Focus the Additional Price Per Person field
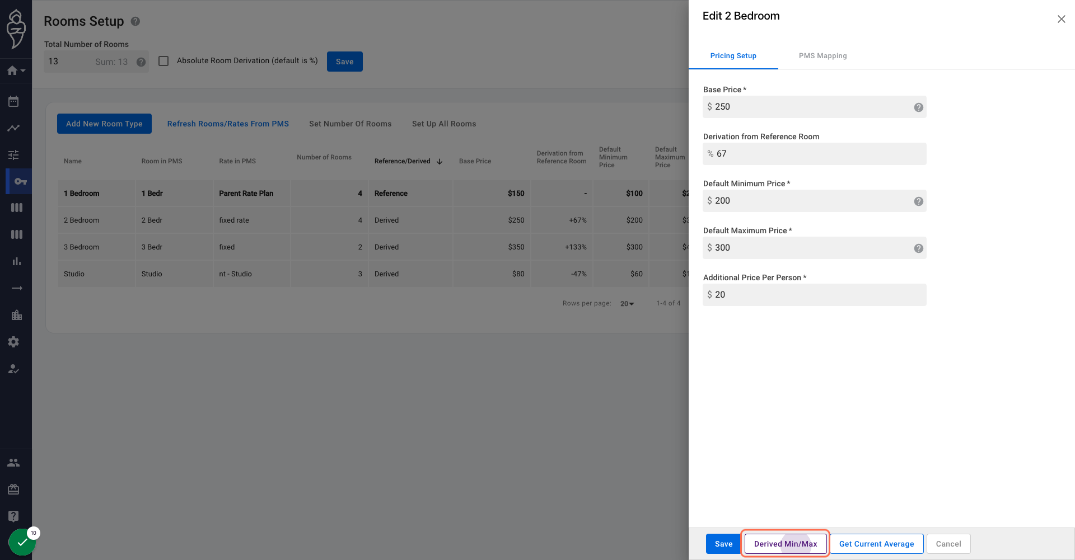1075x560 pixels. point(815,295)
